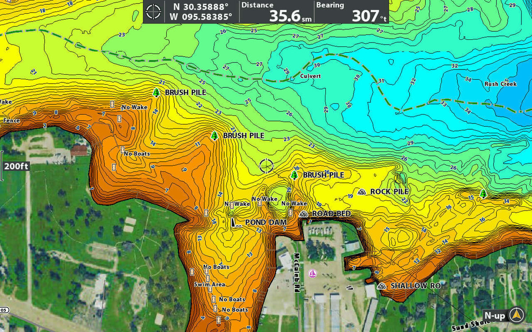Viewport: 532px width, 332px height.
Task: Click the pink sailboat marina marker near McCaleb Rd
Action: coord(313,273)
